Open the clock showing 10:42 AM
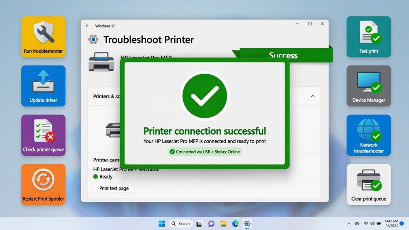Viewport: 409px width, 230px height. coord(391,223)
